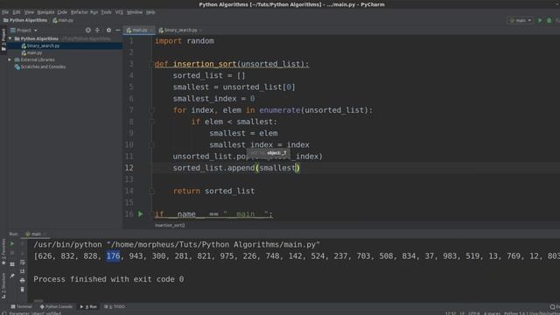Image resolution: width=560 pixels, height=315 pixels.
Task: Collapse all via the Project panel divider icon
Action: (97, 31)
